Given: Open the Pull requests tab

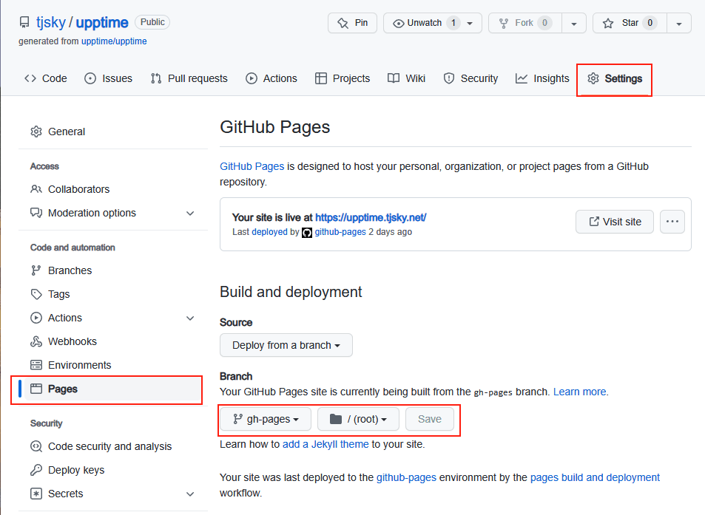Looking at the screenshot, I should pyautogui.click(x=189, y=78).
